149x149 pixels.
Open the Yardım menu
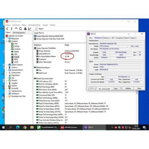click(52, 25)
